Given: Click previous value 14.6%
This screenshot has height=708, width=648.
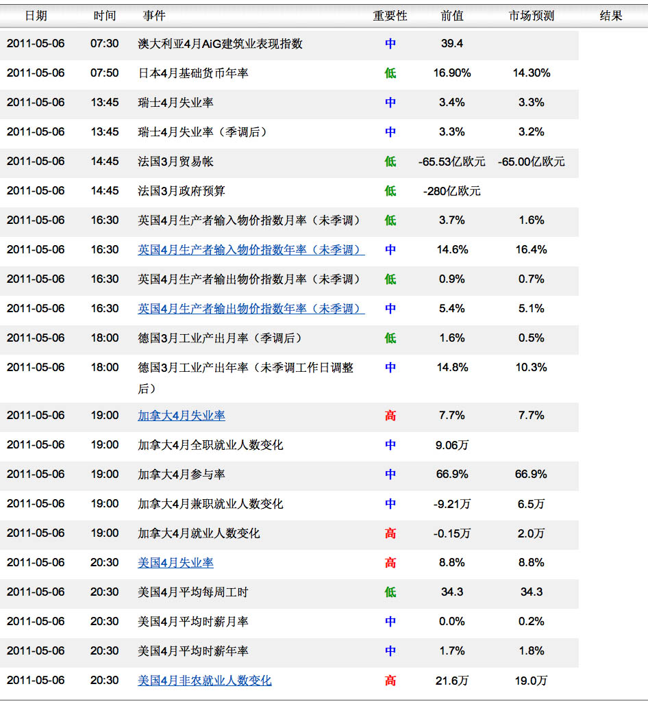Looking at the screenshot, I should (x=452, y=250).
